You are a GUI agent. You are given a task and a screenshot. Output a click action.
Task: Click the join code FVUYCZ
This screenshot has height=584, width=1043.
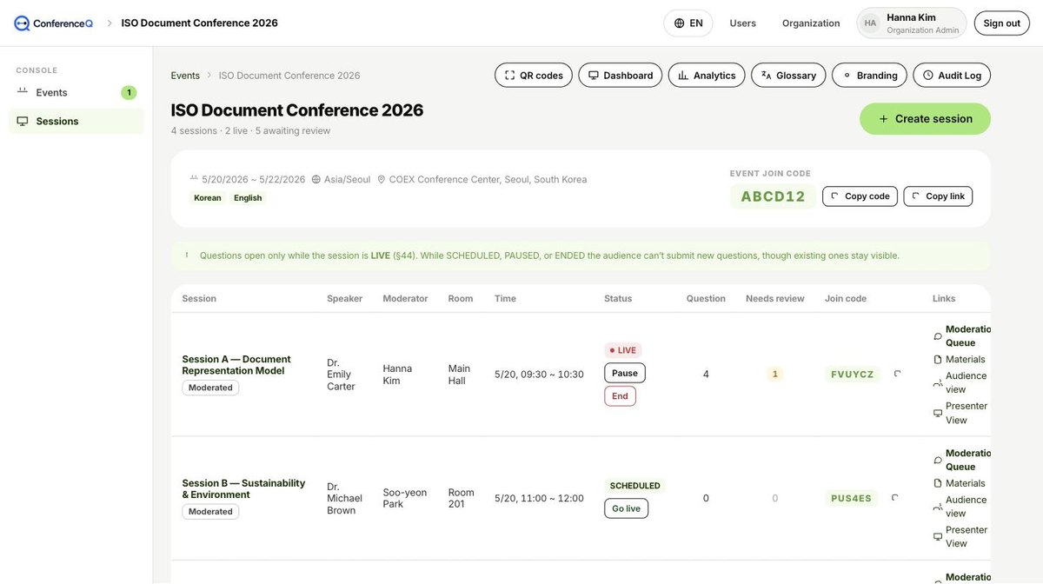852,375
